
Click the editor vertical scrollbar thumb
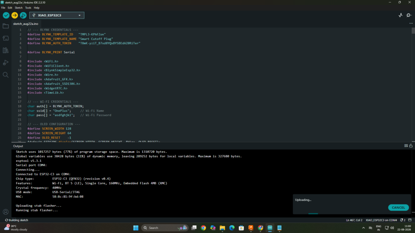click(413, 31)
